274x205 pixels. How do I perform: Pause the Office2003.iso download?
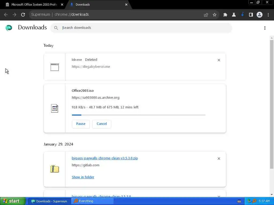click(81, 124)
